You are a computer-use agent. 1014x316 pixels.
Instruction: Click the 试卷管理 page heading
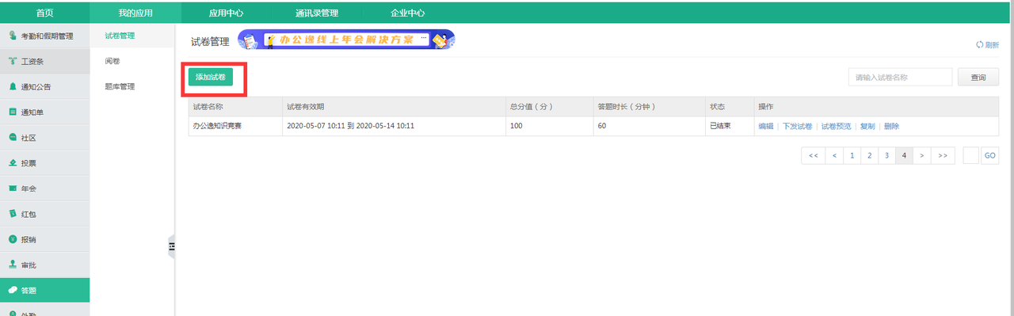(x=210, y=41)
